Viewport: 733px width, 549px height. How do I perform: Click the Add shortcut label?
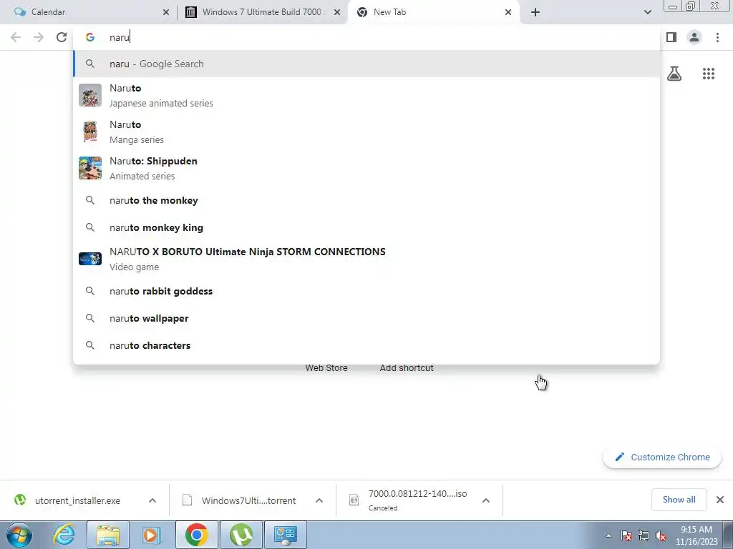407,368
